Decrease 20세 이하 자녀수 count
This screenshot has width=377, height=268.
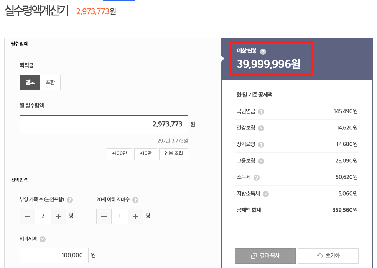point(104,216)
